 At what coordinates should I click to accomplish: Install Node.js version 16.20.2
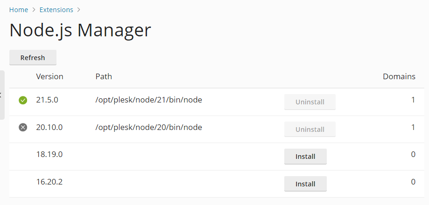coord(305,184)
